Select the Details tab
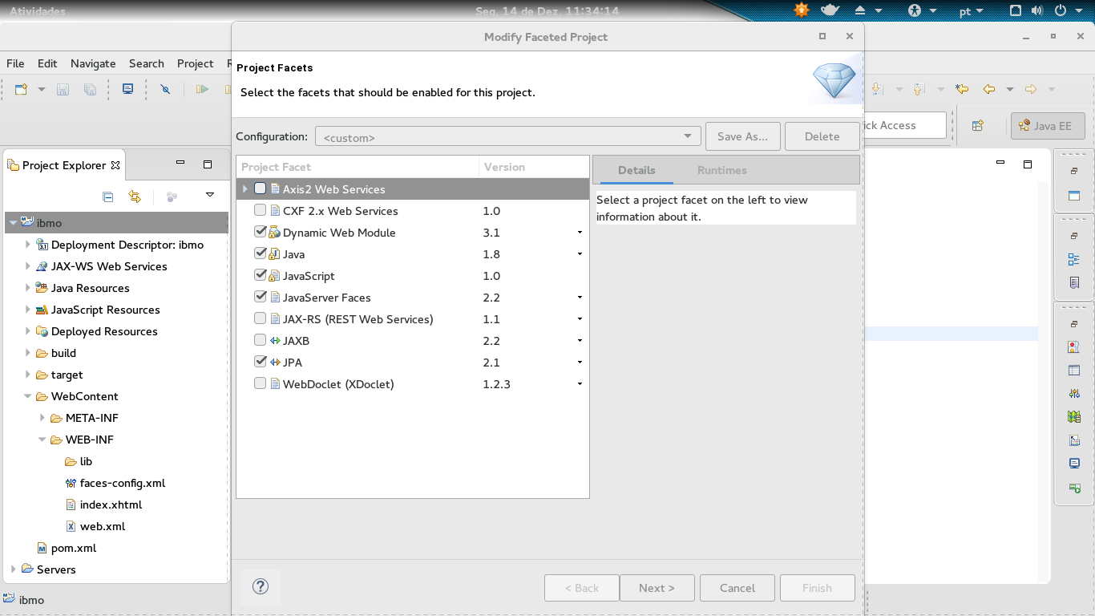 (636, 170)
